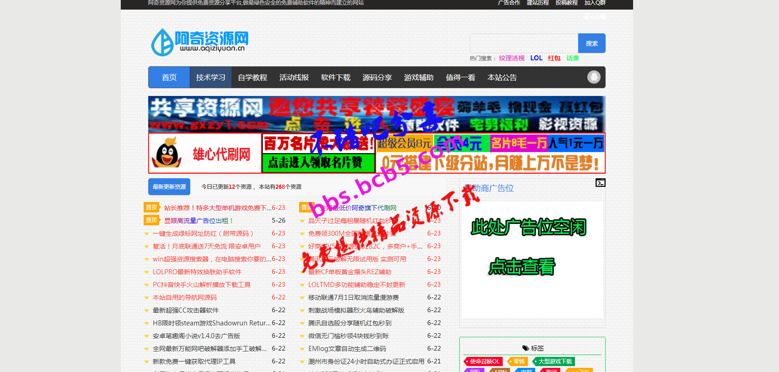
Task: Click the 纹理透视 hot search link
Action: [512, 58]
